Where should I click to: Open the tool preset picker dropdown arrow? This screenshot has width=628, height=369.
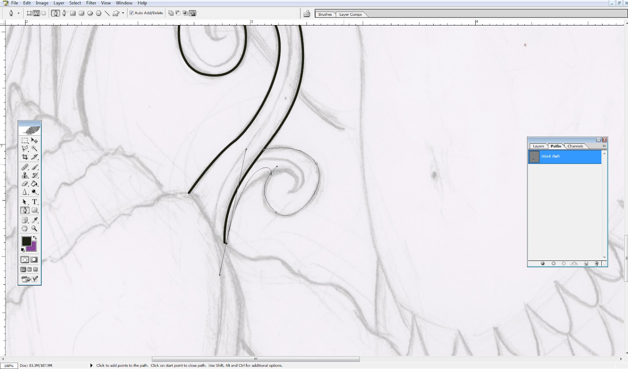click(x=18, y=13)
